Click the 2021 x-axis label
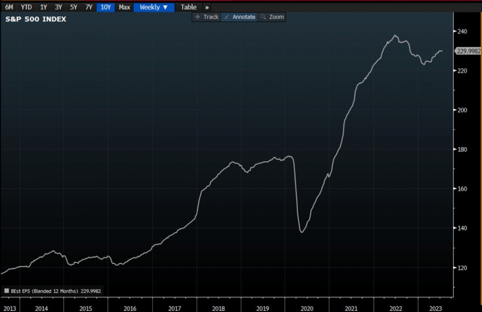 pos(352,309)
